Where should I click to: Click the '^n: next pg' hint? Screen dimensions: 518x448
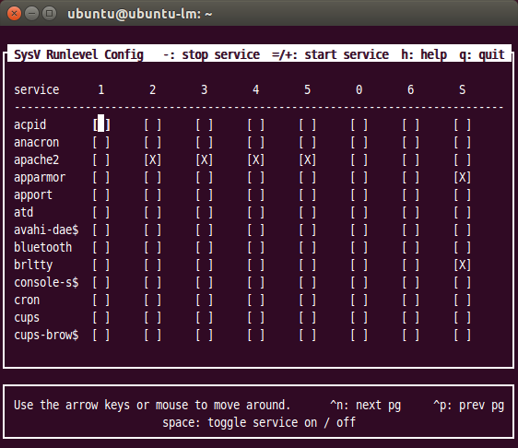tap(366, 405)
